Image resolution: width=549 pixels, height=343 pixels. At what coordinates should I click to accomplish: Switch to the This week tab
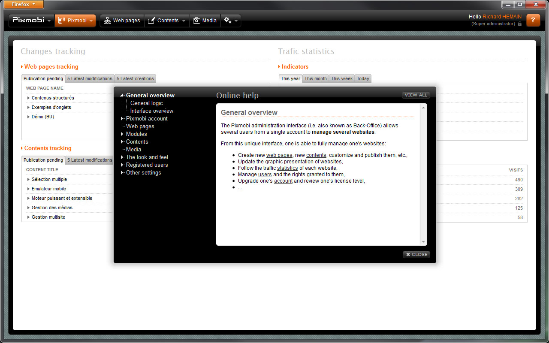(x=342, y=78)
